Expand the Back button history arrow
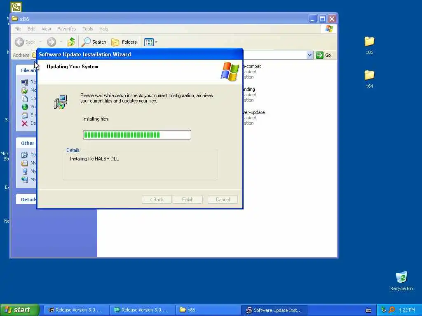 coord(40,42)
